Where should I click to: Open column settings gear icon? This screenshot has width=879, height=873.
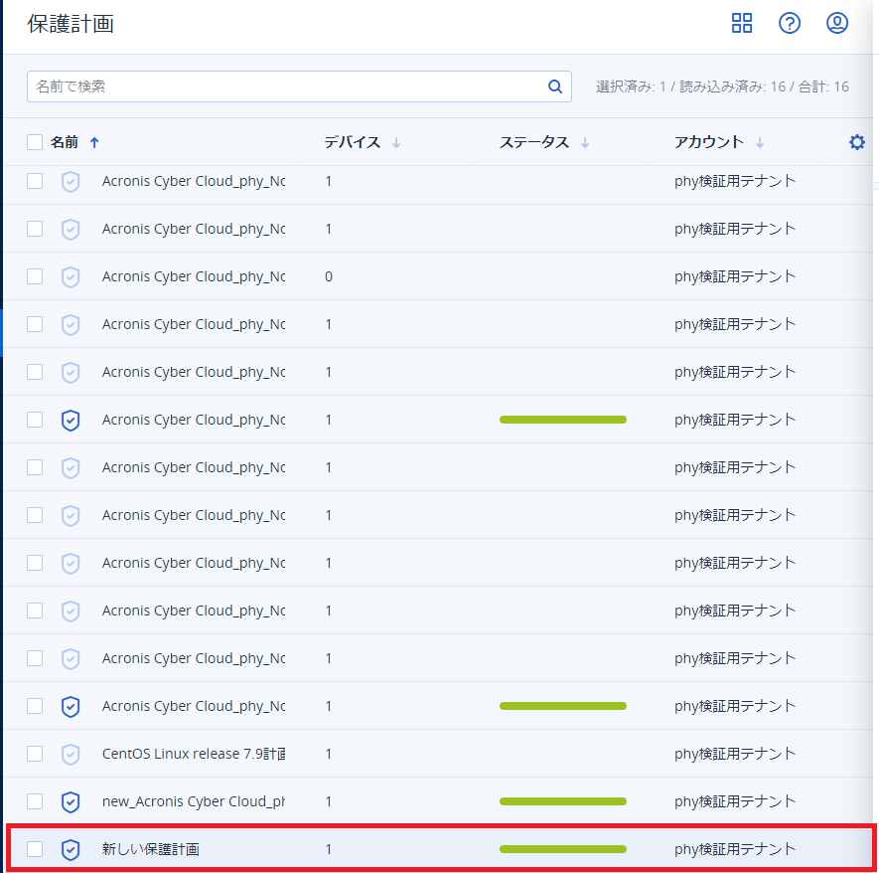pos(857,142)
